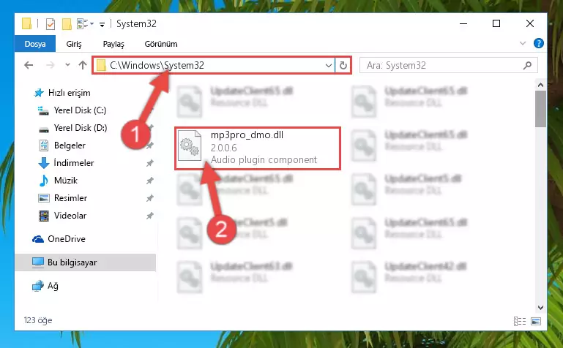Select İndirmeler in quick access
This screenshot has height=348, width=563.
tap(74, 163)
